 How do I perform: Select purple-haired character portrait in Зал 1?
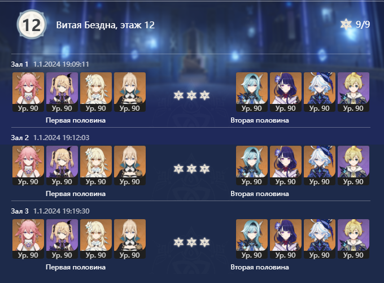[286, 92]
